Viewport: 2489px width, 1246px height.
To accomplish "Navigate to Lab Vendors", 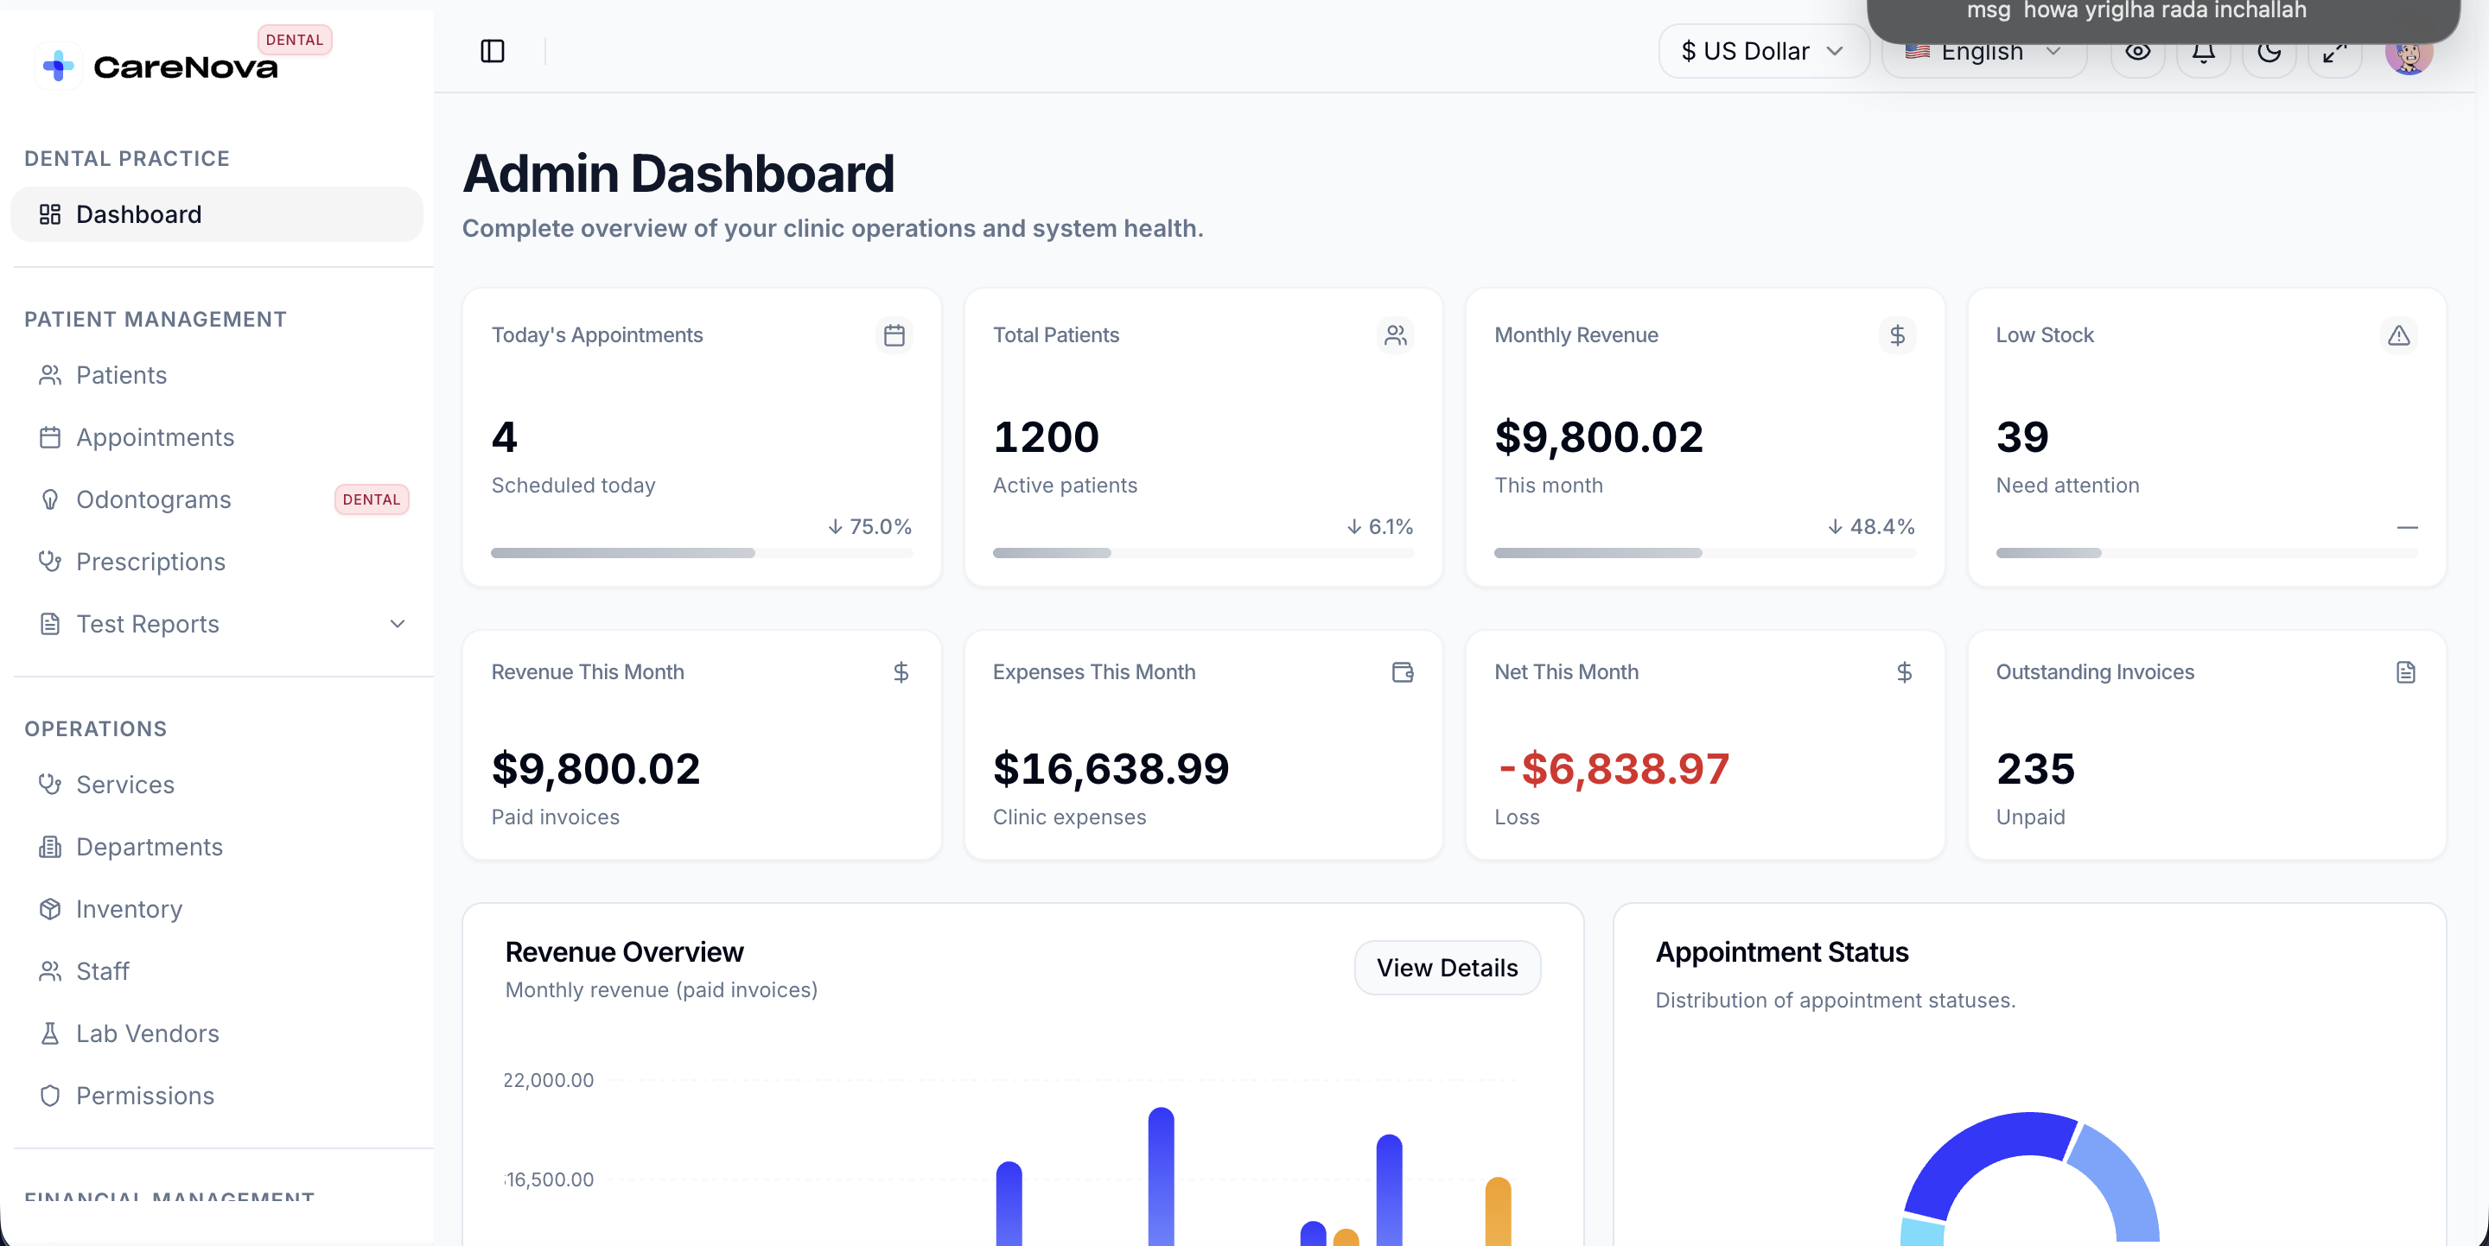I will tap(147, 1033).
